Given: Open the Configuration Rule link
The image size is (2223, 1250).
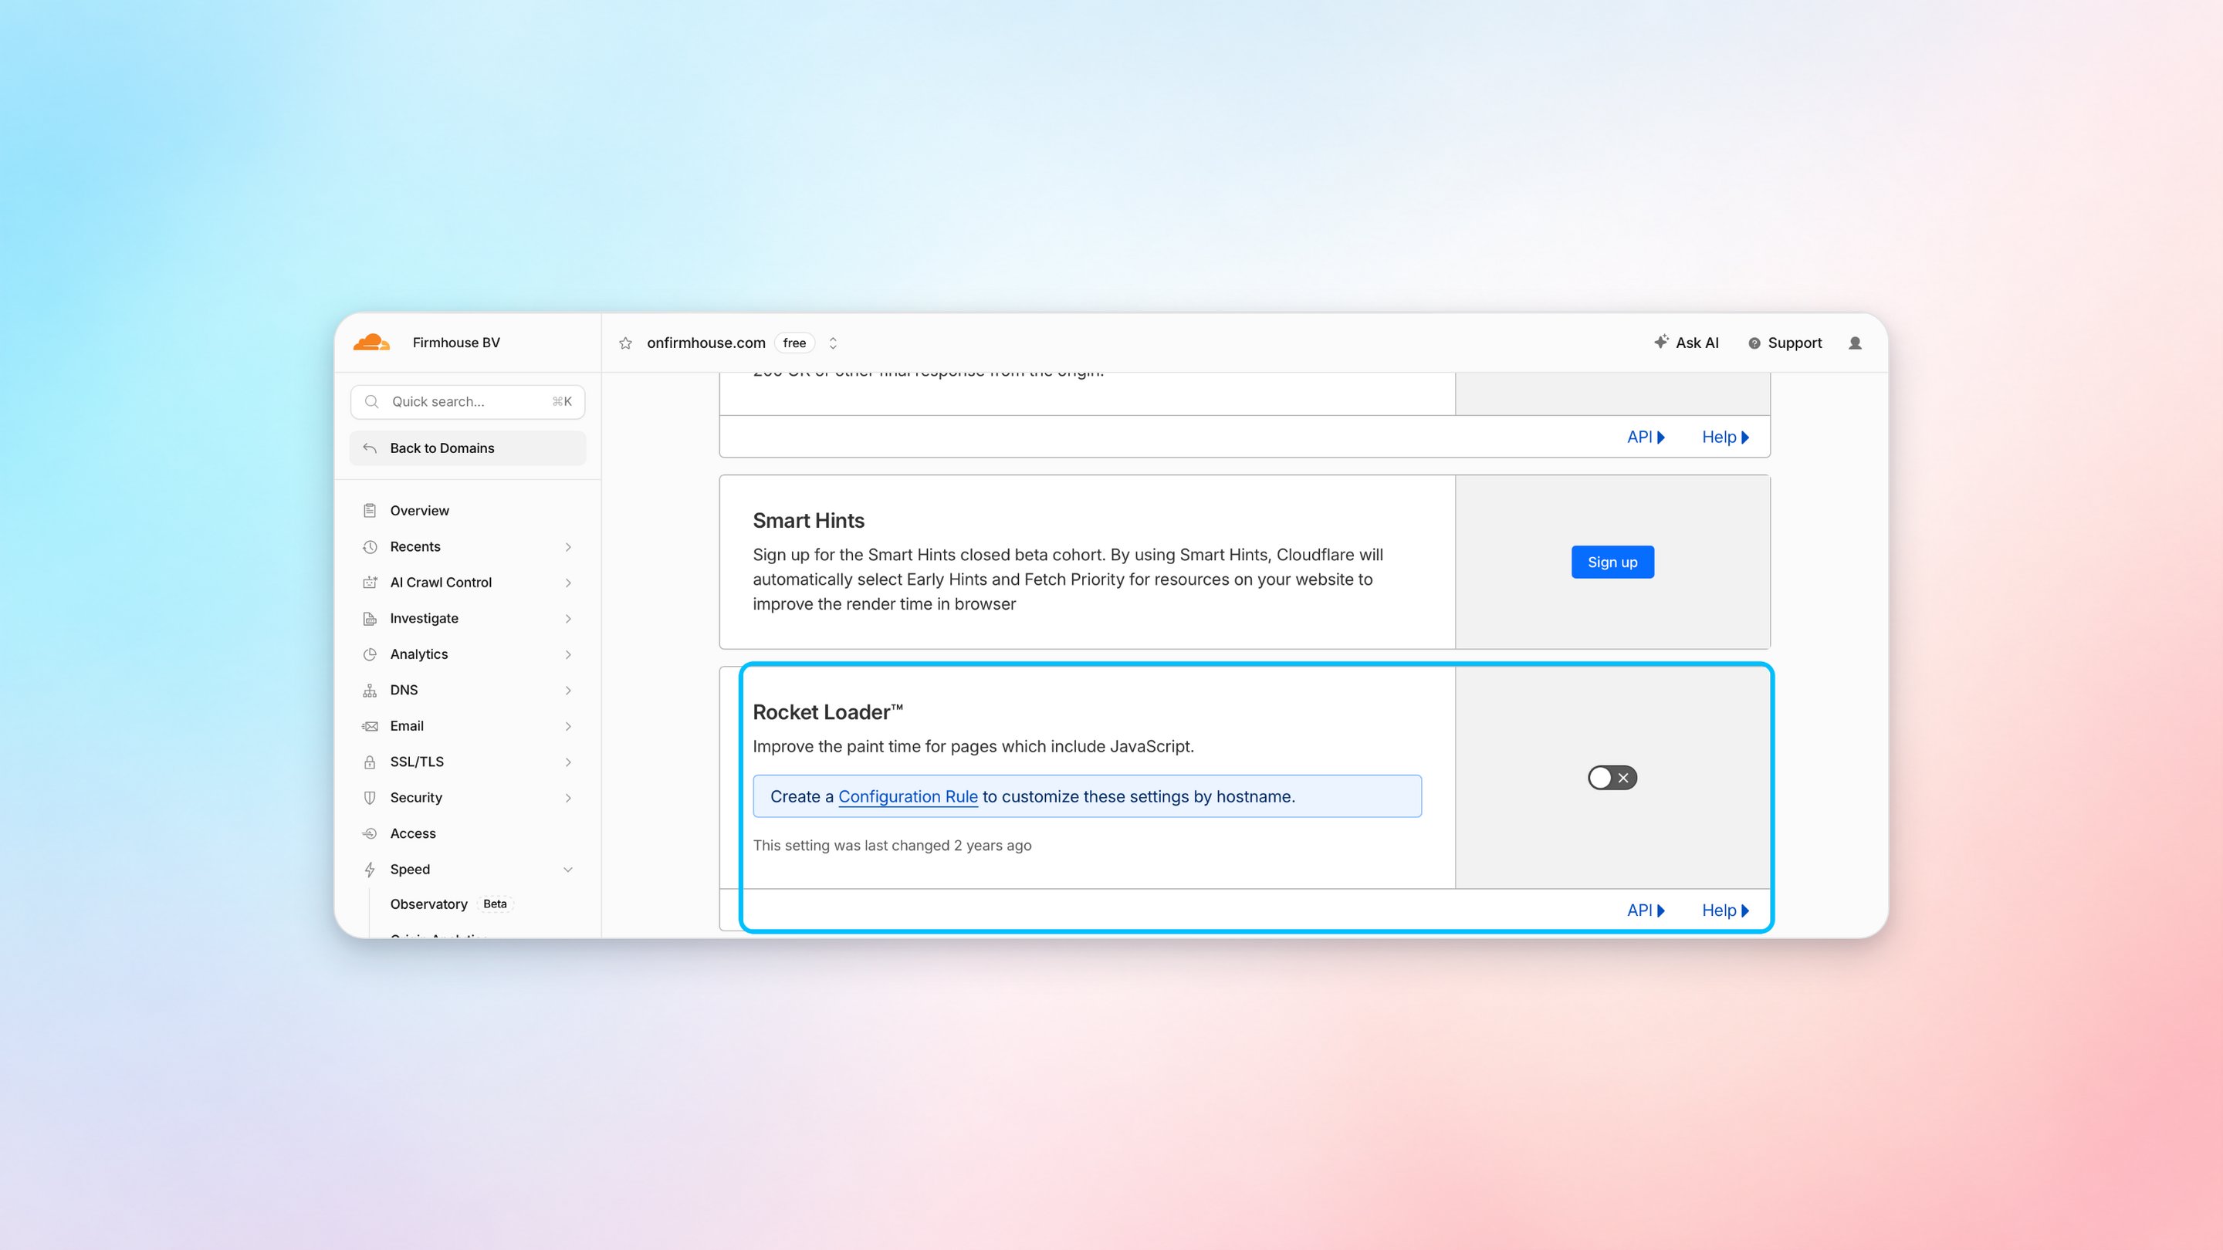Looking at the screenshot, I should (908, 796).
